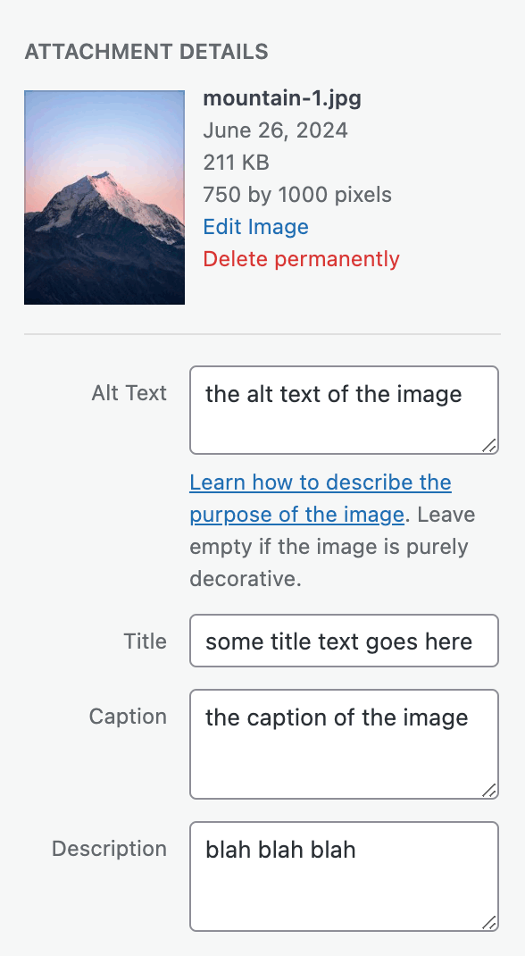The height and width of the screenshot is (956, 525).
Task: Click the filename mountain-1.jpg
Action: tap(282, 98)
